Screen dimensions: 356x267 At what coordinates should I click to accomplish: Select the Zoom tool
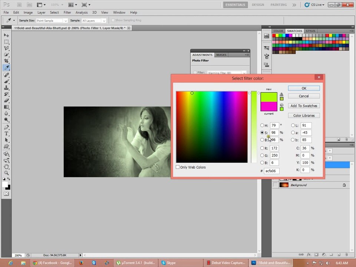6,173
